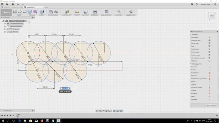Viewport: 219px width, 123px height.
Task: Open the Zusammenfügen dropdown menu
Action: tap(53, 15)
